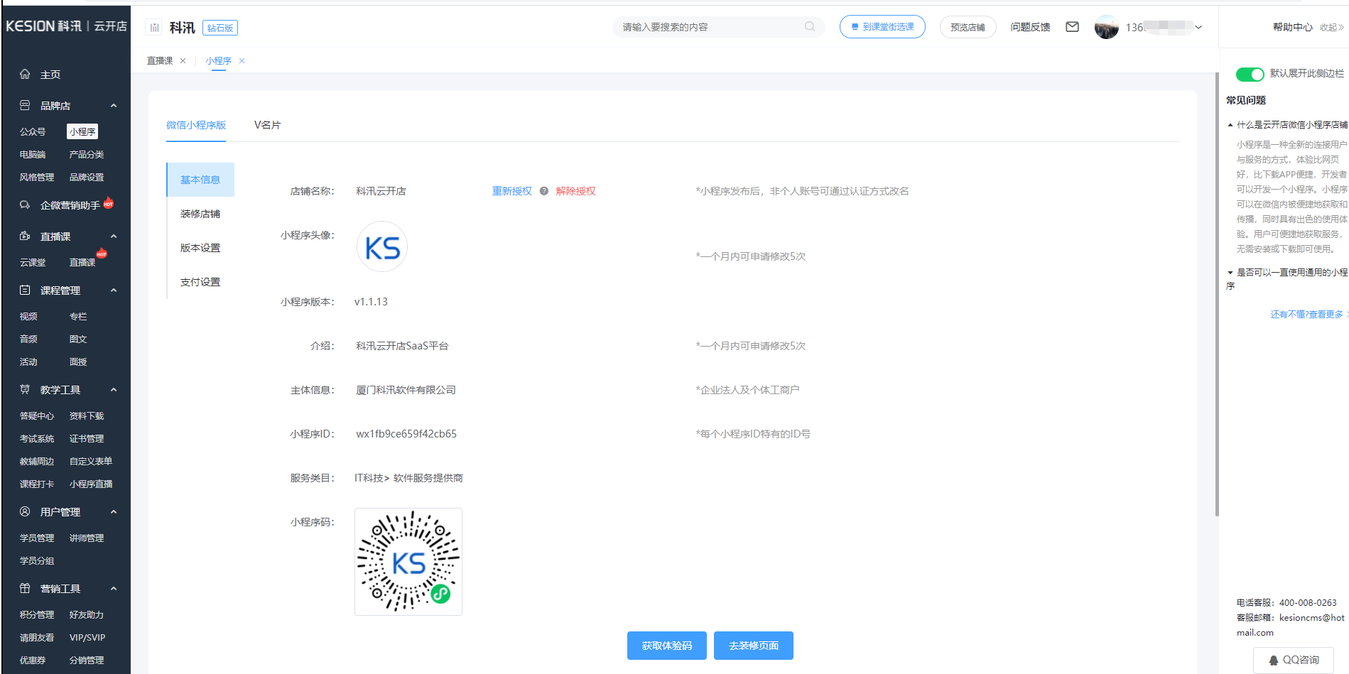Switch to the 微信小程序版 tab
This screenshot has height=674, width=1349.
tap(196, 125)
